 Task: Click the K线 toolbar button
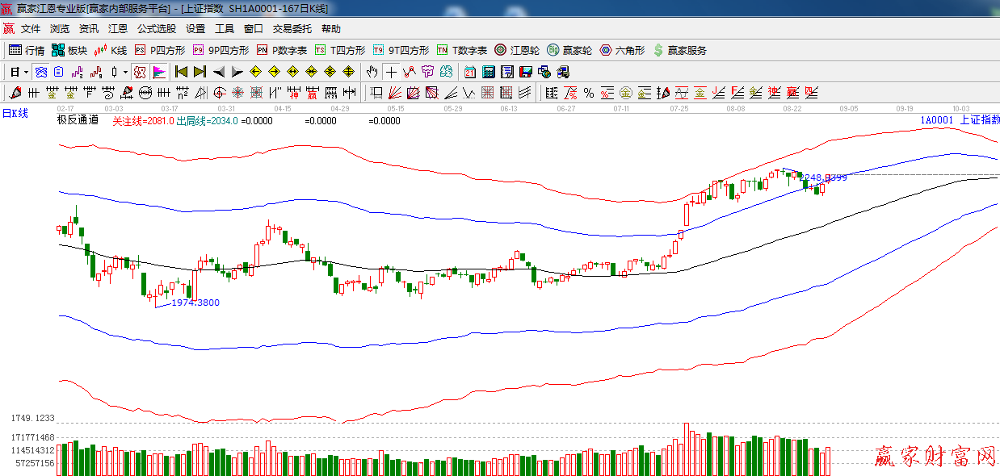(x=111, y=50)
